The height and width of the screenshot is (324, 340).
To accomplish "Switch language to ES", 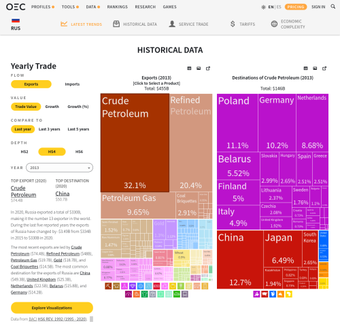I will (279, 7).
